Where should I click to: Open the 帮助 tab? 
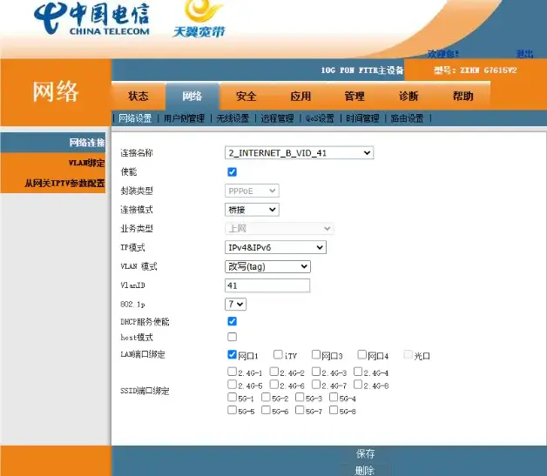463,97
